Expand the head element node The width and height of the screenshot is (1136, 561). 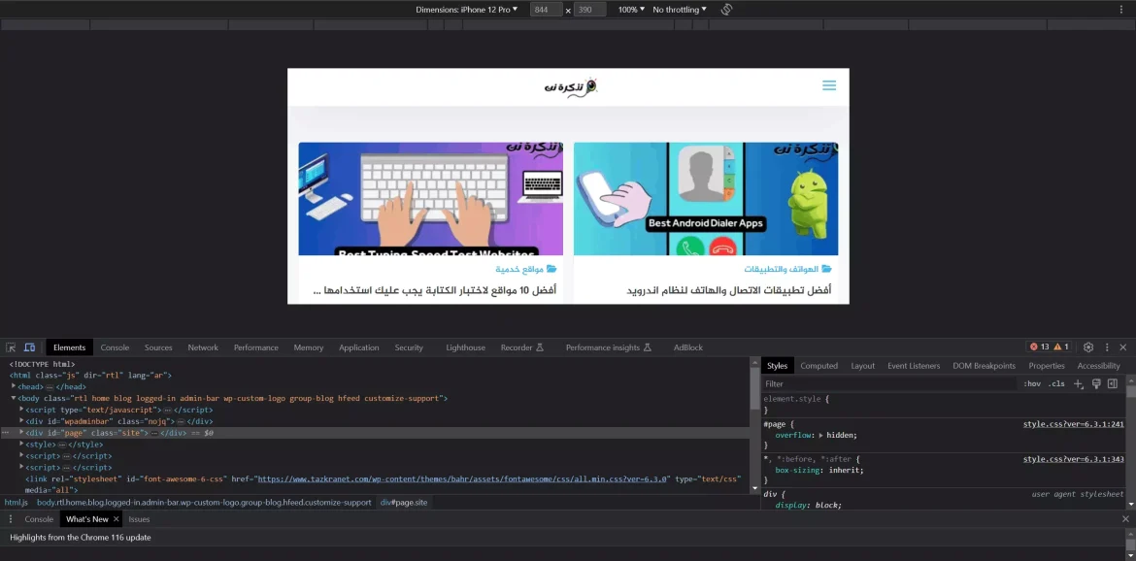pyautogui.click(x=14, y=386)
